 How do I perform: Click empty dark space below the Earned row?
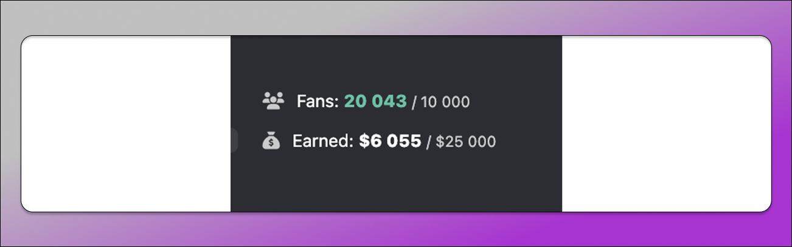[395, 182]
